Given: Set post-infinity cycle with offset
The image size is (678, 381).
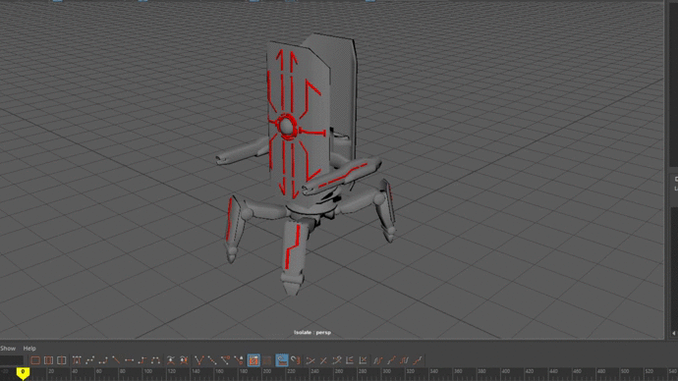Looking at the screenshot, I should (x=418, y=360).
